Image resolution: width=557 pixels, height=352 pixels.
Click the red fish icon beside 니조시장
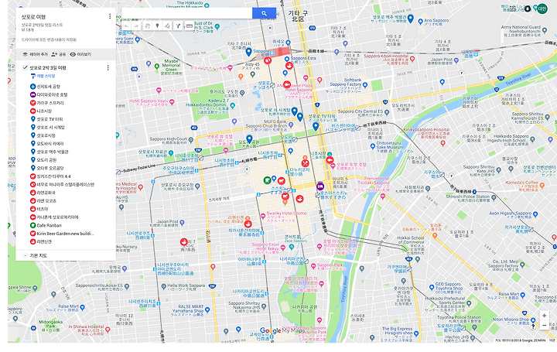pyautogui.click(x=32, y=111)
